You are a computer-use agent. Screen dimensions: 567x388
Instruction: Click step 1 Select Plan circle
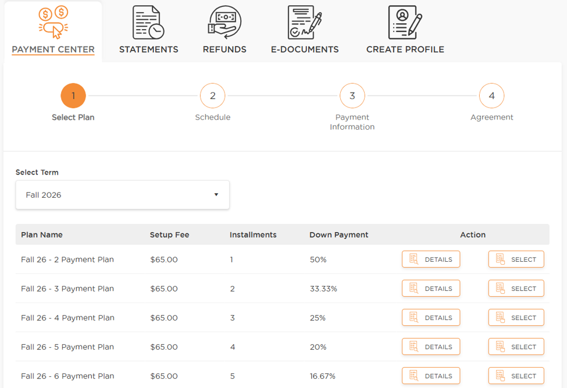tap(73, 96)
